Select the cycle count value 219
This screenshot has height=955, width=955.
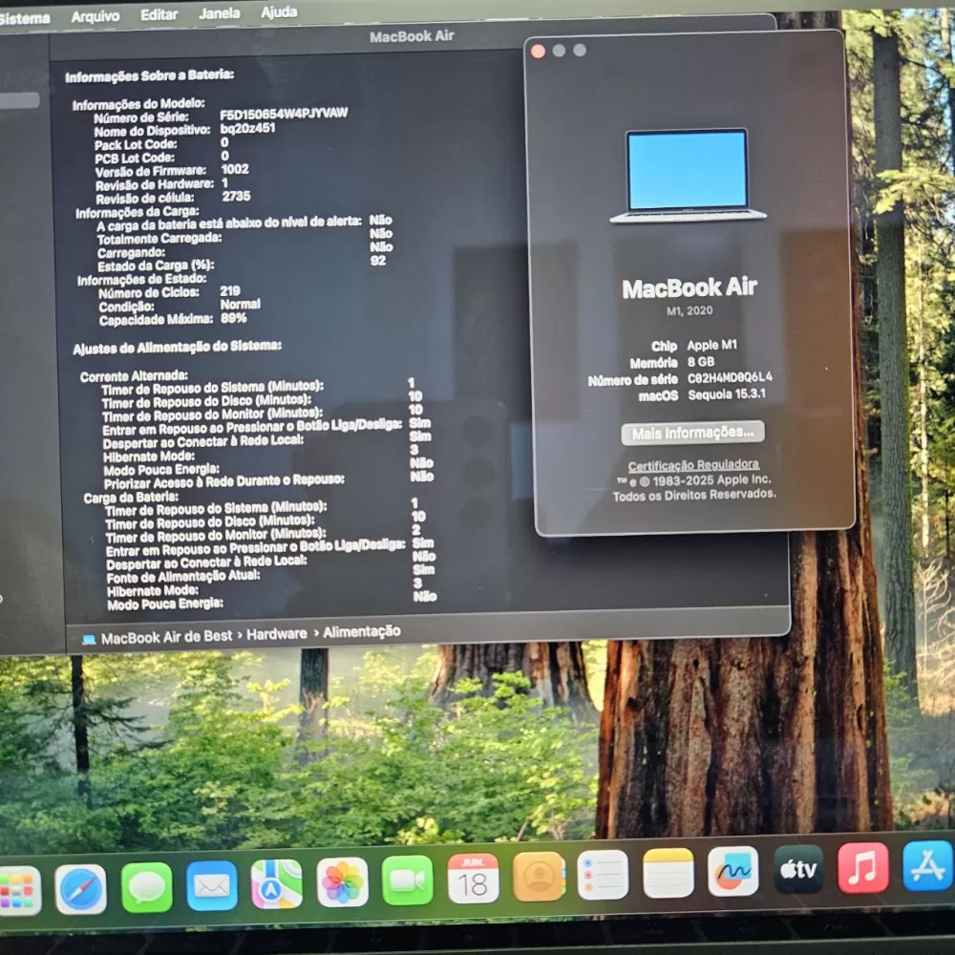click(230, 291)
